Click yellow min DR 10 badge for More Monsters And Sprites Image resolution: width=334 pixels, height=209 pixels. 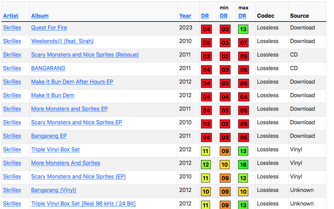click(x=225, y=165)
